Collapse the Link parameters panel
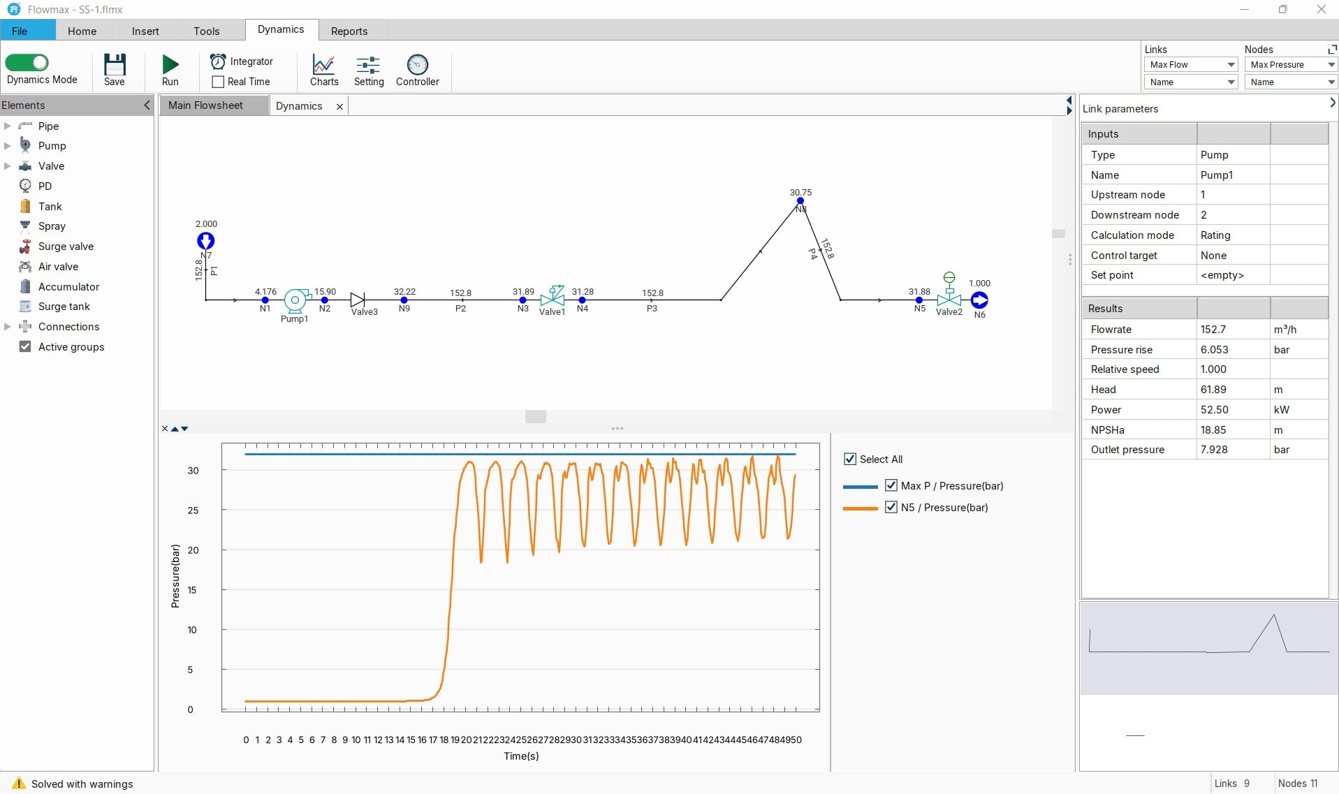 coord(1332,103)
